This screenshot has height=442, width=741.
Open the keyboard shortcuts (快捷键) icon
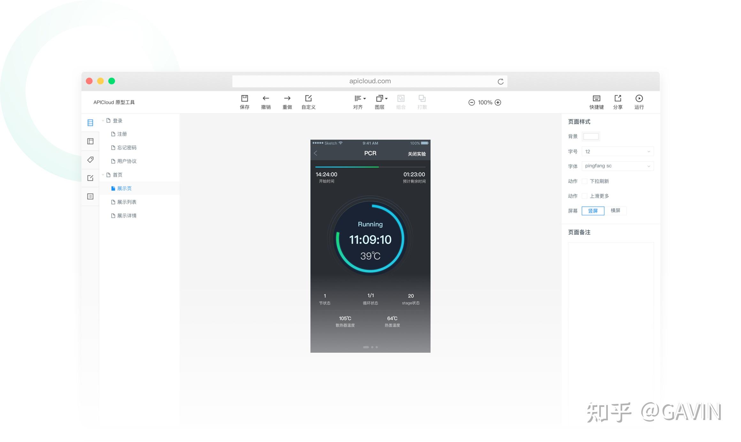point(596,99)
